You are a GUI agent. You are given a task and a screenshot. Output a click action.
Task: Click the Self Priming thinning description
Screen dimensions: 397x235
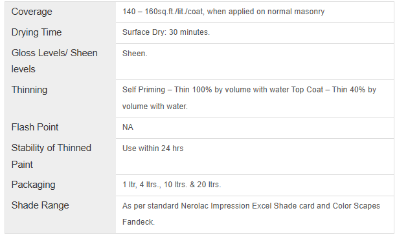(249, 98)
